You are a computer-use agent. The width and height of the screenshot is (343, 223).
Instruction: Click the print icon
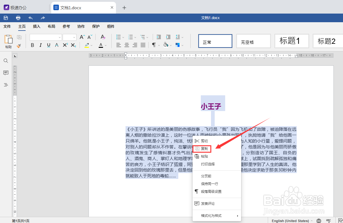[x=18, y=18]
